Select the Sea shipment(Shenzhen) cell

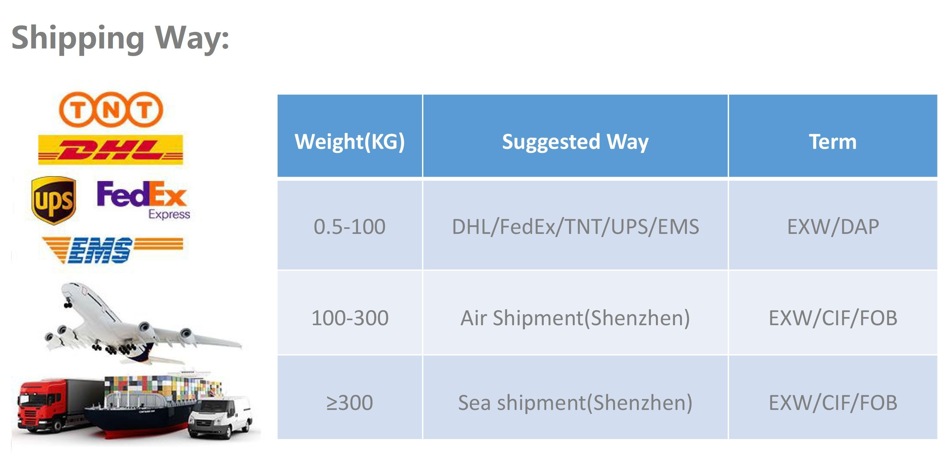[575, 402]
